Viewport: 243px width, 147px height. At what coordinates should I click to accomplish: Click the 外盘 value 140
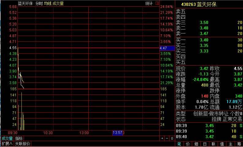pyautogui.click(x=205, y=96)
